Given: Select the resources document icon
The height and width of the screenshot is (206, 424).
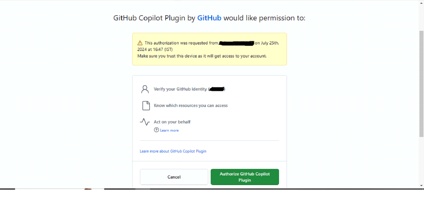Looking at the screenshot, I should tap(146, 105).
